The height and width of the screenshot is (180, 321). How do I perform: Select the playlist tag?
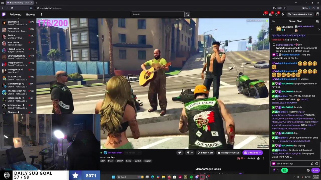(138, 161)
